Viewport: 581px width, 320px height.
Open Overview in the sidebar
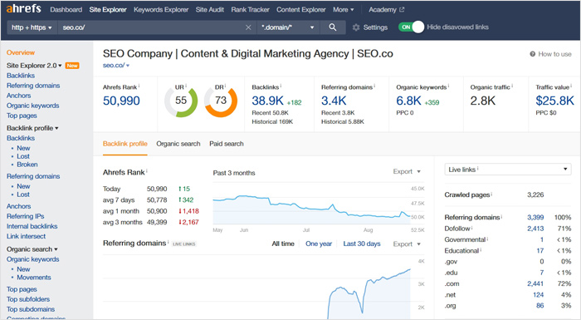coord(21,52)
